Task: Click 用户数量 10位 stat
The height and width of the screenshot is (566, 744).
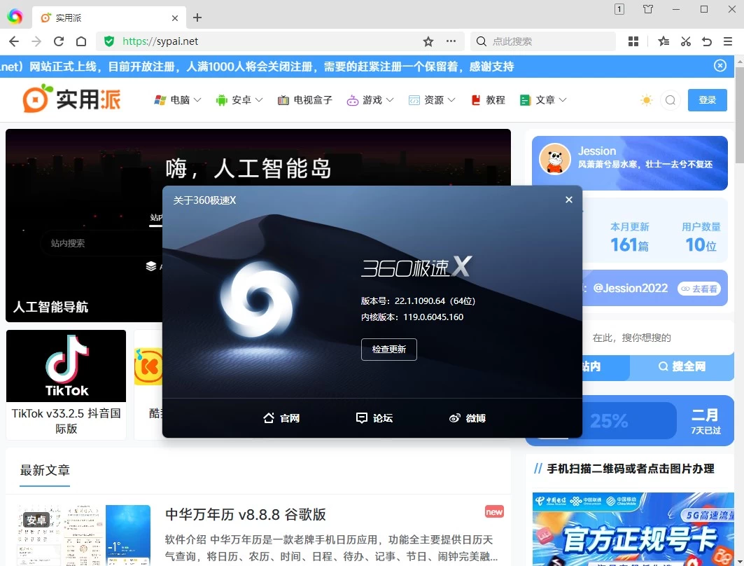Action: tap(701, 237)
